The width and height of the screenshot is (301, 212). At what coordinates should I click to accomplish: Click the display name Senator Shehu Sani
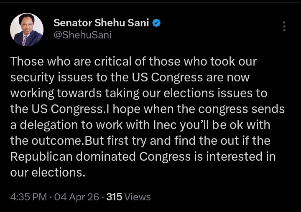[101, 23]
